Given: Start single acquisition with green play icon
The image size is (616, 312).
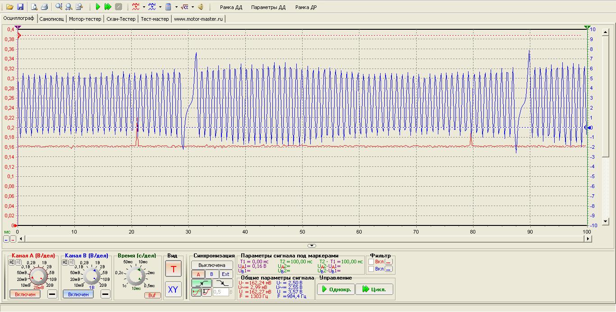Looking at the screenshot, I should (98, 7).
